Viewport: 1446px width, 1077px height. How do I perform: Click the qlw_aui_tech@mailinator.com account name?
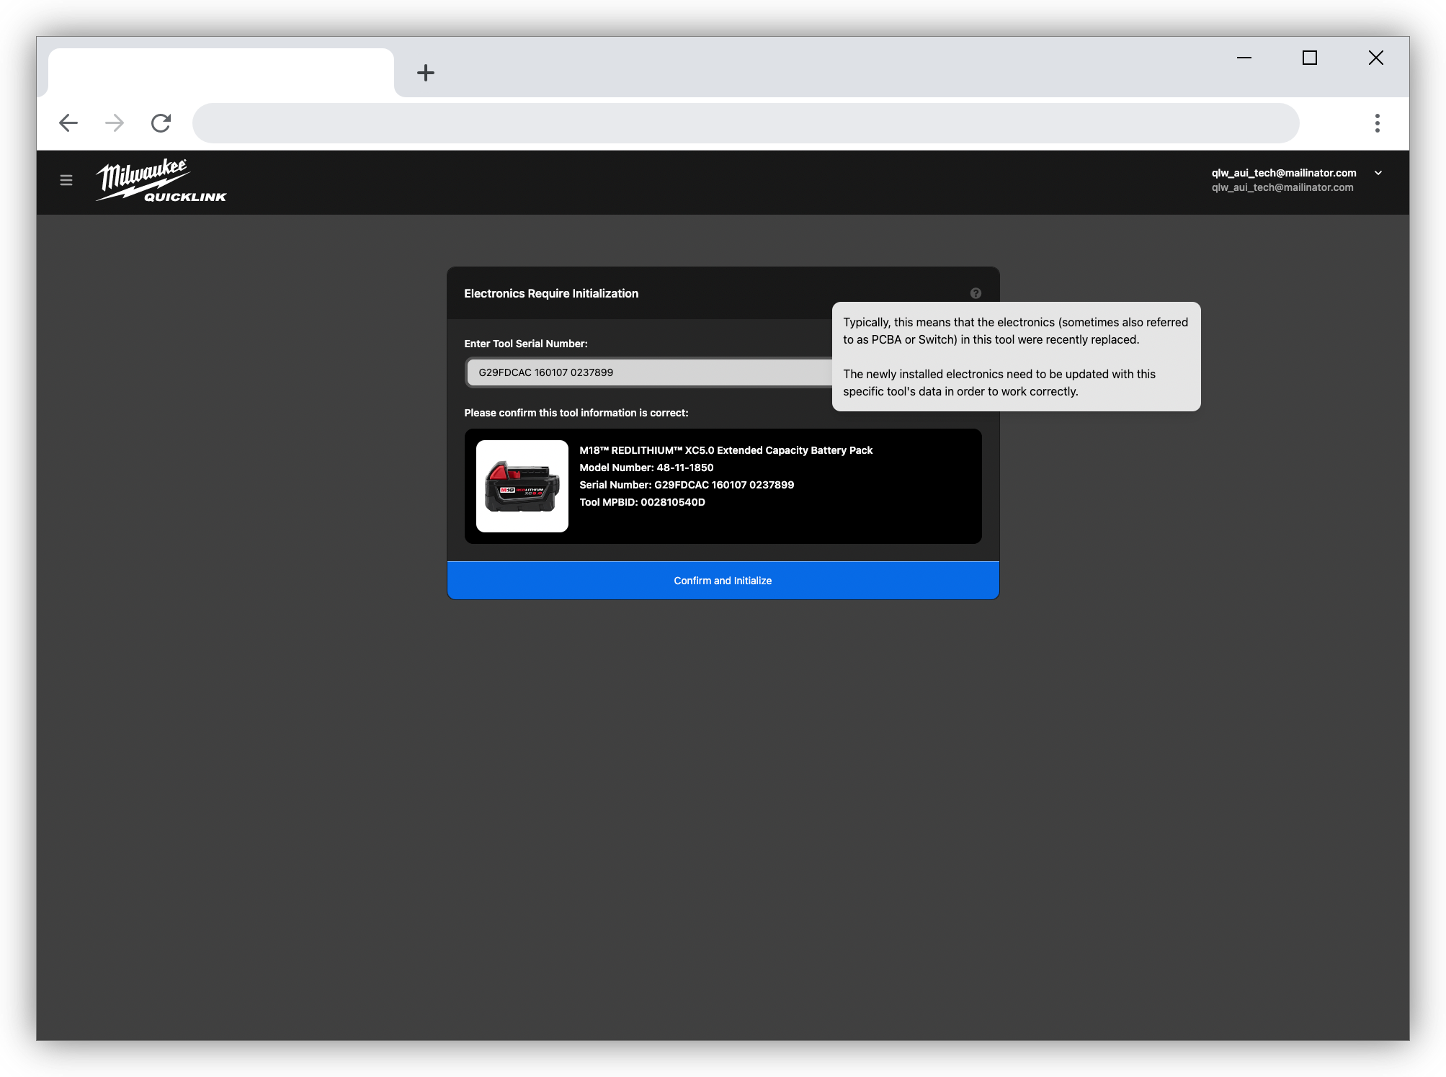[1284, 173]
